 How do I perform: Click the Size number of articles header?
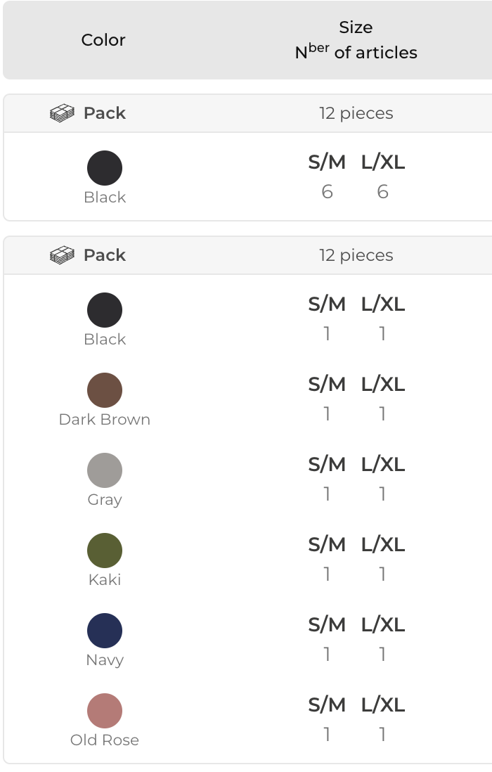pyautogui.click(x=356, y=40)
